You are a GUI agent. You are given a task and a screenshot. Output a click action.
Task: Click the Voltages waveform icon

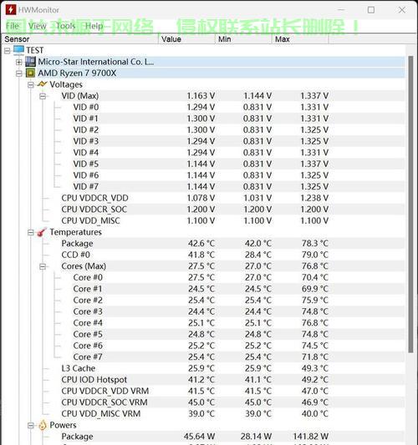[x=42, y=84]
